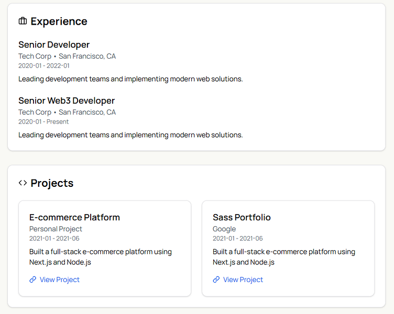Open View Project text for Sass Portfolio

243,280
